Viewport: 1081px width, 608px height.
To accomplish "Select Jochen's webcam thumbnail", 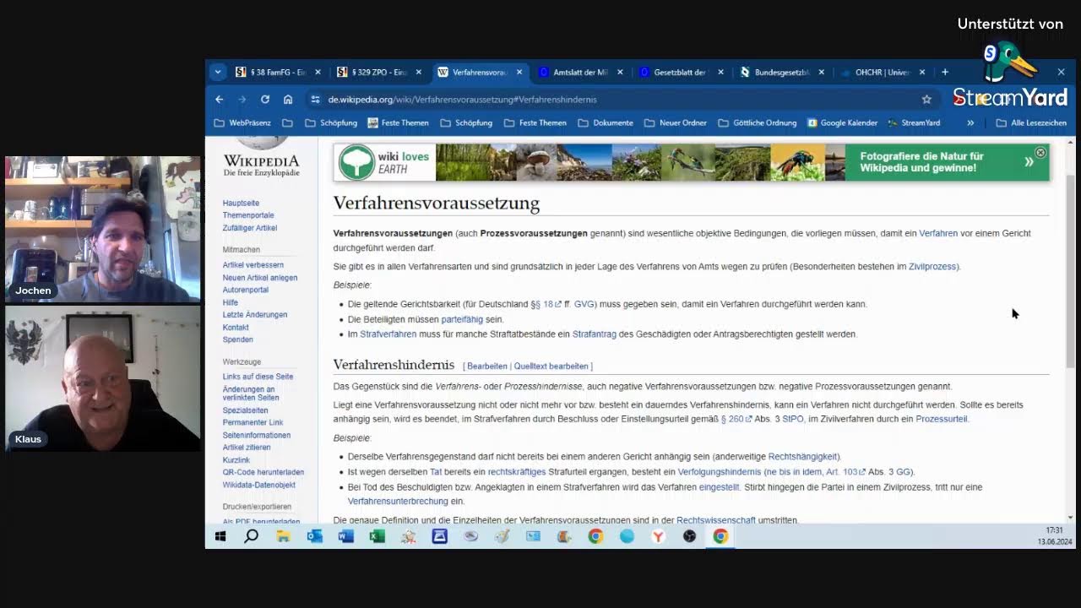I will pyautogui.click(x=103, y=229).
